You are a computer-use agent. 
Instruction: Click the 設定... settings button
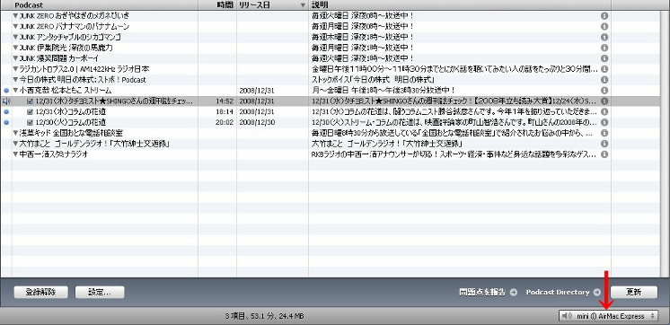click(100, 292)
